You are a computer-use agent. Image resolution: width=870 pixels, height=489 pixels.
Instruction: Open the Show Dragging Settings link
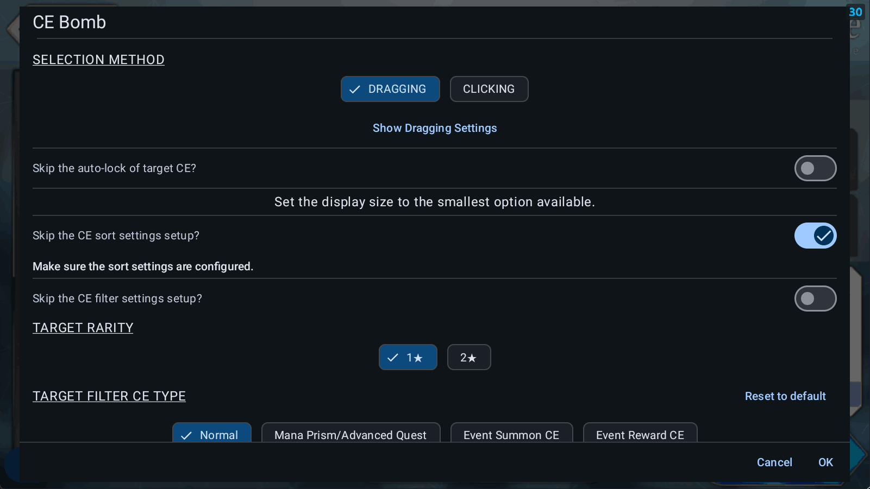point(435,128)
